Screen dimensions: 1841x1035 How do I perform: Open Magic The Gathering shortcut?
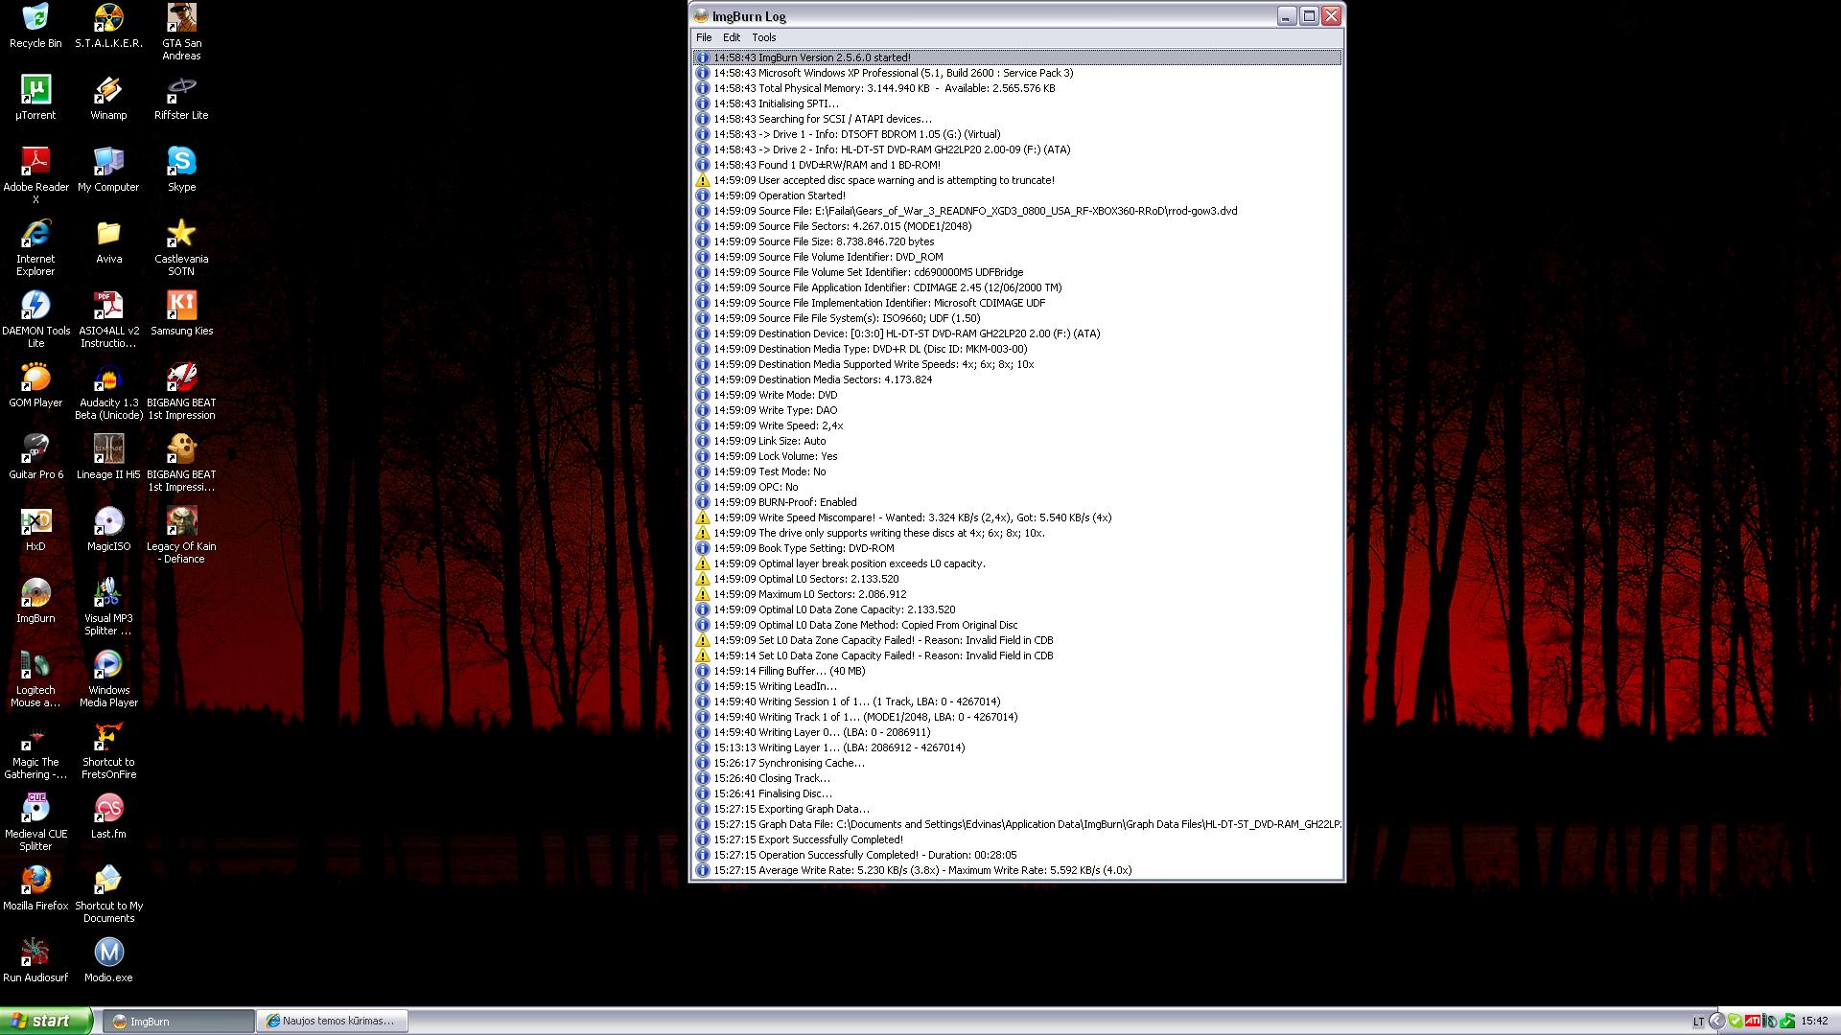point(35,750)
